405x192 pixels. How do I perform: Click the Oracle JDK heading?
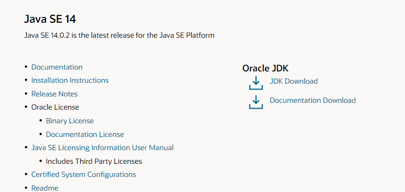click(265, 68)
